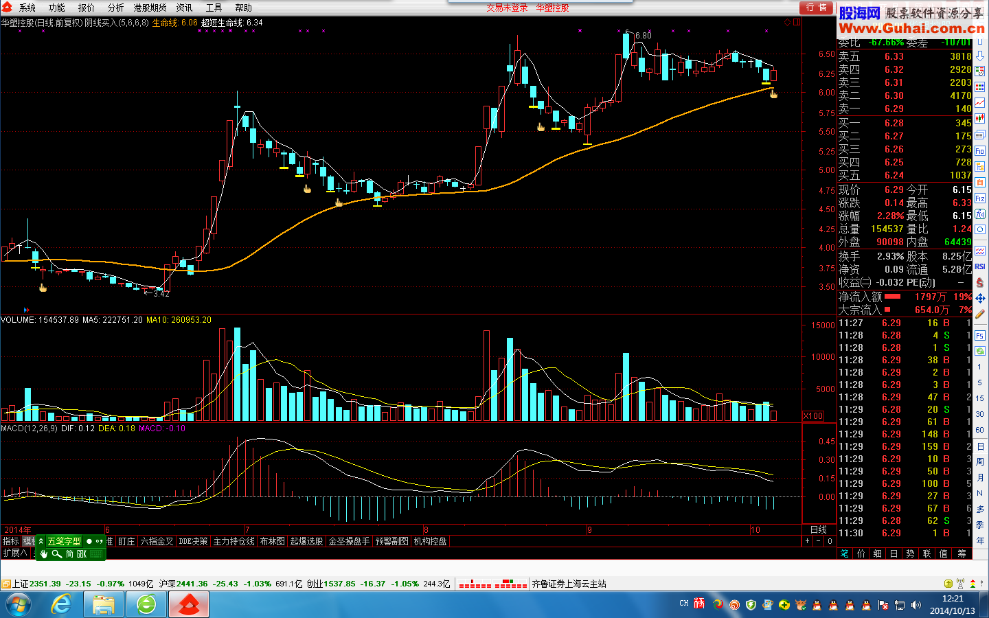Click the green refresh icon in sidebar
989x618 pixels.
tap(980, 351)
